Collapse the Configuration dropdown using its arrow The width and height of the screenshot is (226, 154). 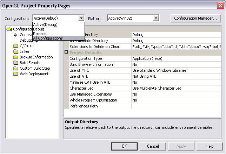click(x=81, y=18)
